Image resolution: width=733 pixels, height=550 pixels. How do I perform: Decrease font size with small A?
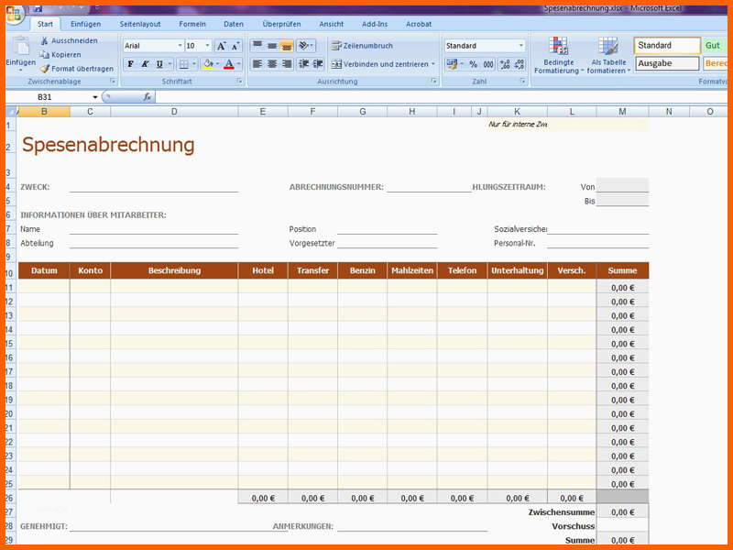tap(235, 46)
